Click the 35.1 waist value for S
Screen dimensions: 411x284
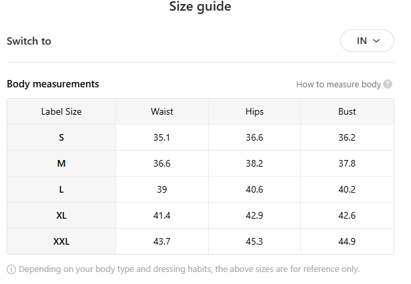tap(161, 137)
